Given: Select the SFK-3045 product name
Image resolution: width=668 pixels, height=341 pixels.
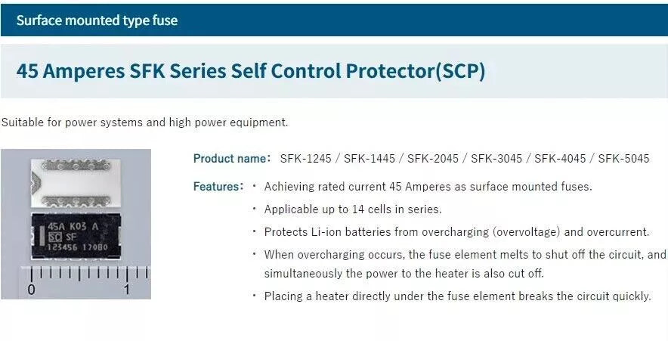Looking at the screenshot, I should click(x=496, y=159).
